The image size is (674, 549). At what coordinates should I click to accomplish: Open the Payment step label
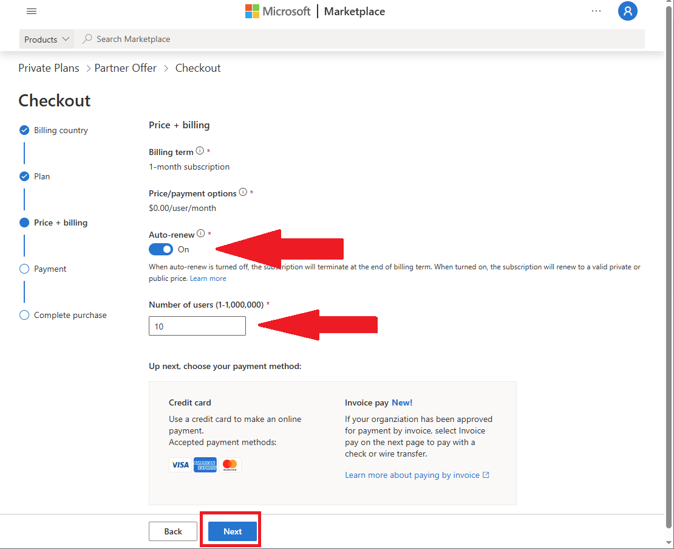[50, 269]
